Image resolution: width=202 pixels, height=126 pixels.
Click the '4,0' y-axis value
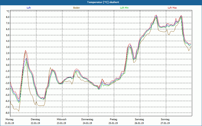pos(8,41)
